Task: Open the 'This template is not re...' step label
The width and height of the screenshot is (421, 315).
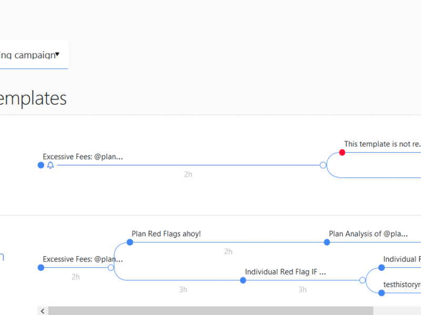Action: [382, 144]
